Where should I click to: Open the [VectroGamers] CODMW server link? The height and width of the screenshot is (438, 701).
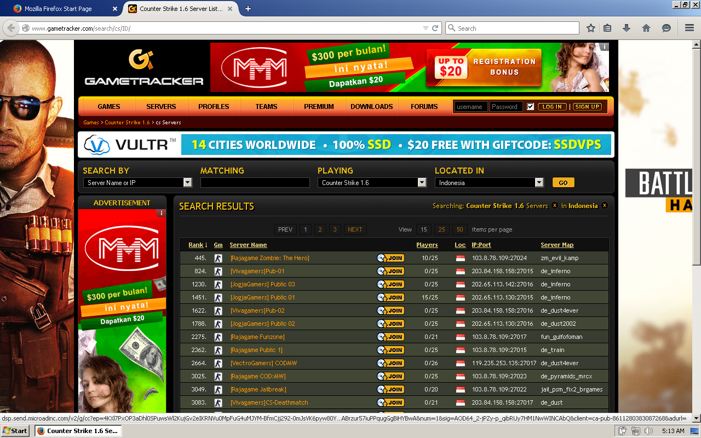(x=265, y=363)
